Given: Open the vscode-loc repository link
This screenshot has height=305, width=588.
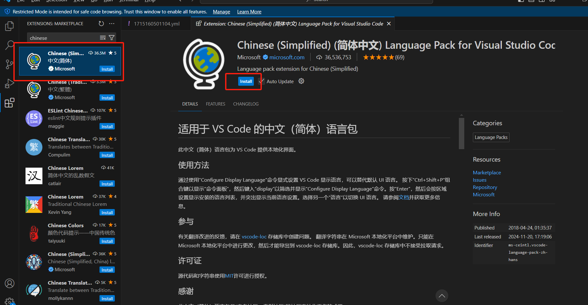Looking at the screenshot, I should click(x=254, y=237).
